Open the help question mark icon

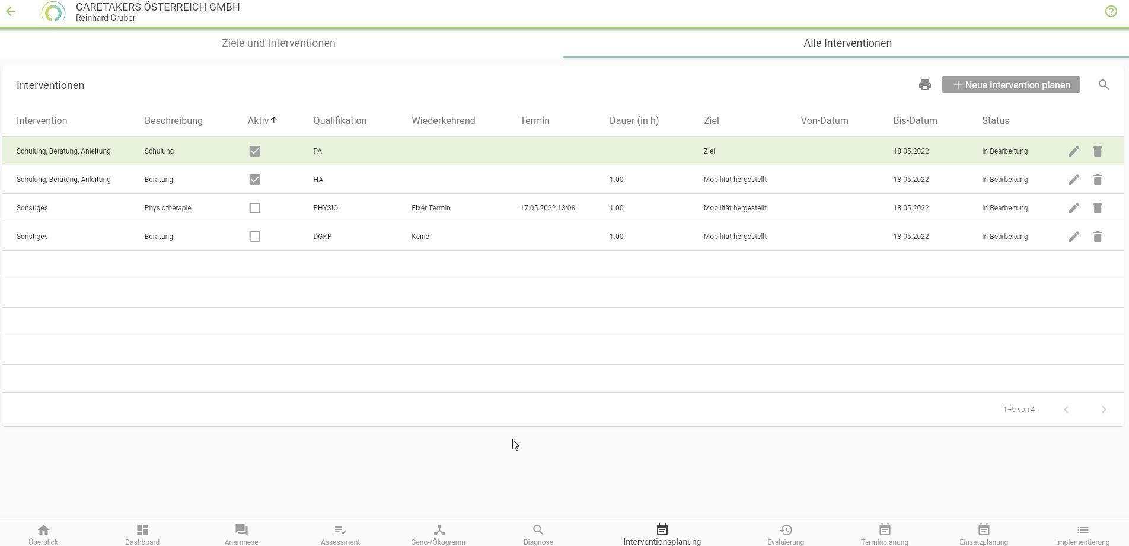coord(1111,11)
